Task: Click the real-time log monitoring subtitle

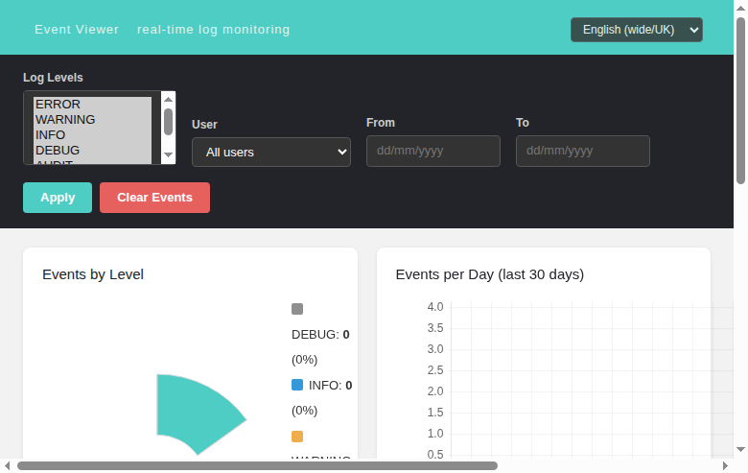Action: [x=213, y=30]
